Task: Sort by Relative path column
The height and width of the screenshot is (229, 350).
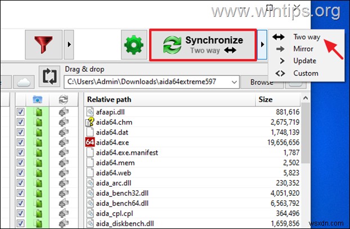Action: coord(169,100)
